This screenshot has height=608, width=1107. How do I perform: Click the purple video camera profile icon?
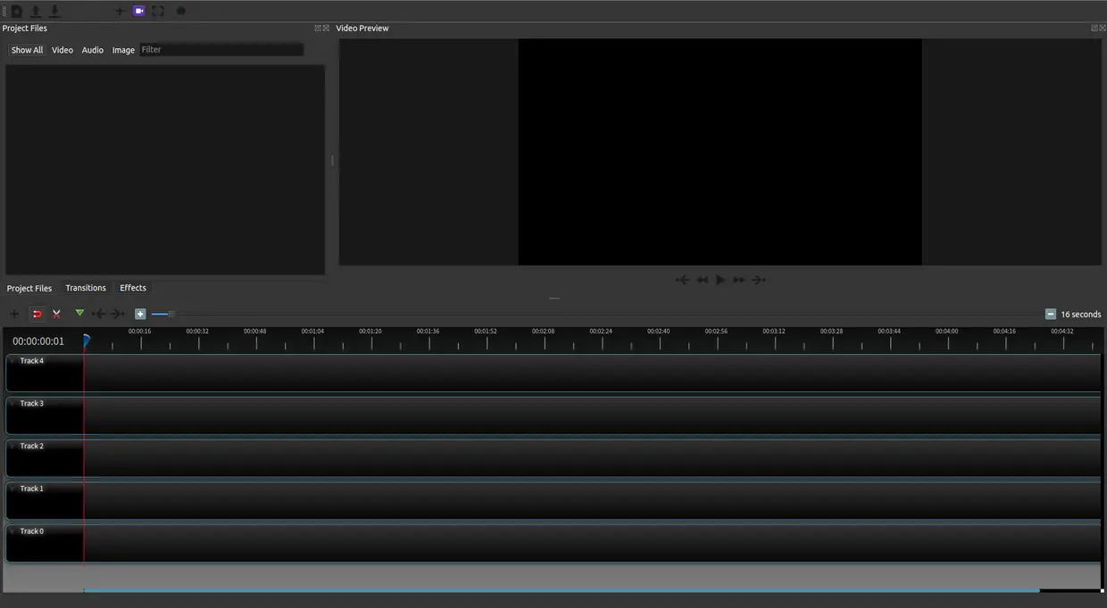tap(138, 11)
